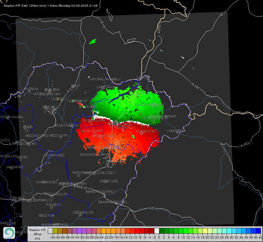Image resolution: width=263 pixels, height=242 pixels.
Task: Click the A-262 road label
Action: click(159, 29)
